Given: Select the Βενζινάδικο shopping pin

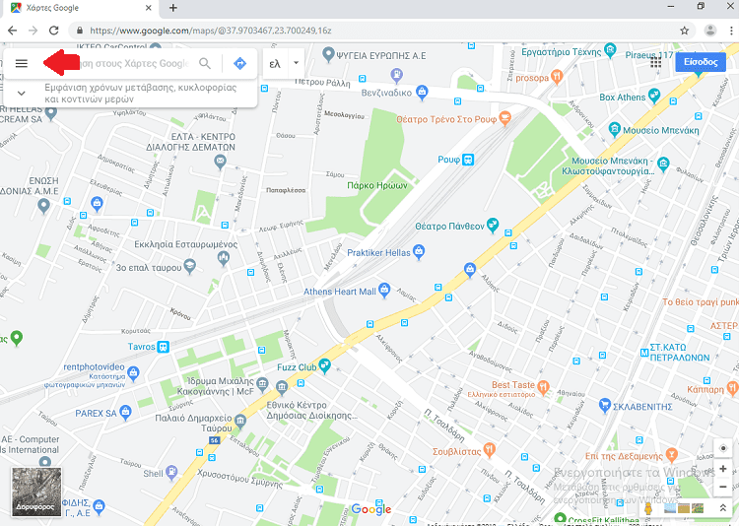Looking at the screenshot, I should coord(422,93).
